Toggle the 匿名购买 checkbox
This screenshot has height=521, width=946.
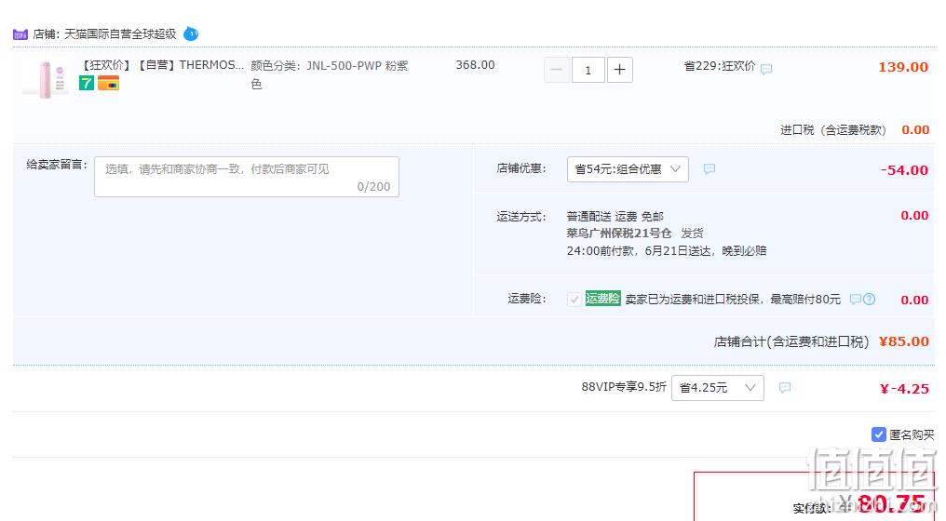pyautogui.click(x=878, y=434)
